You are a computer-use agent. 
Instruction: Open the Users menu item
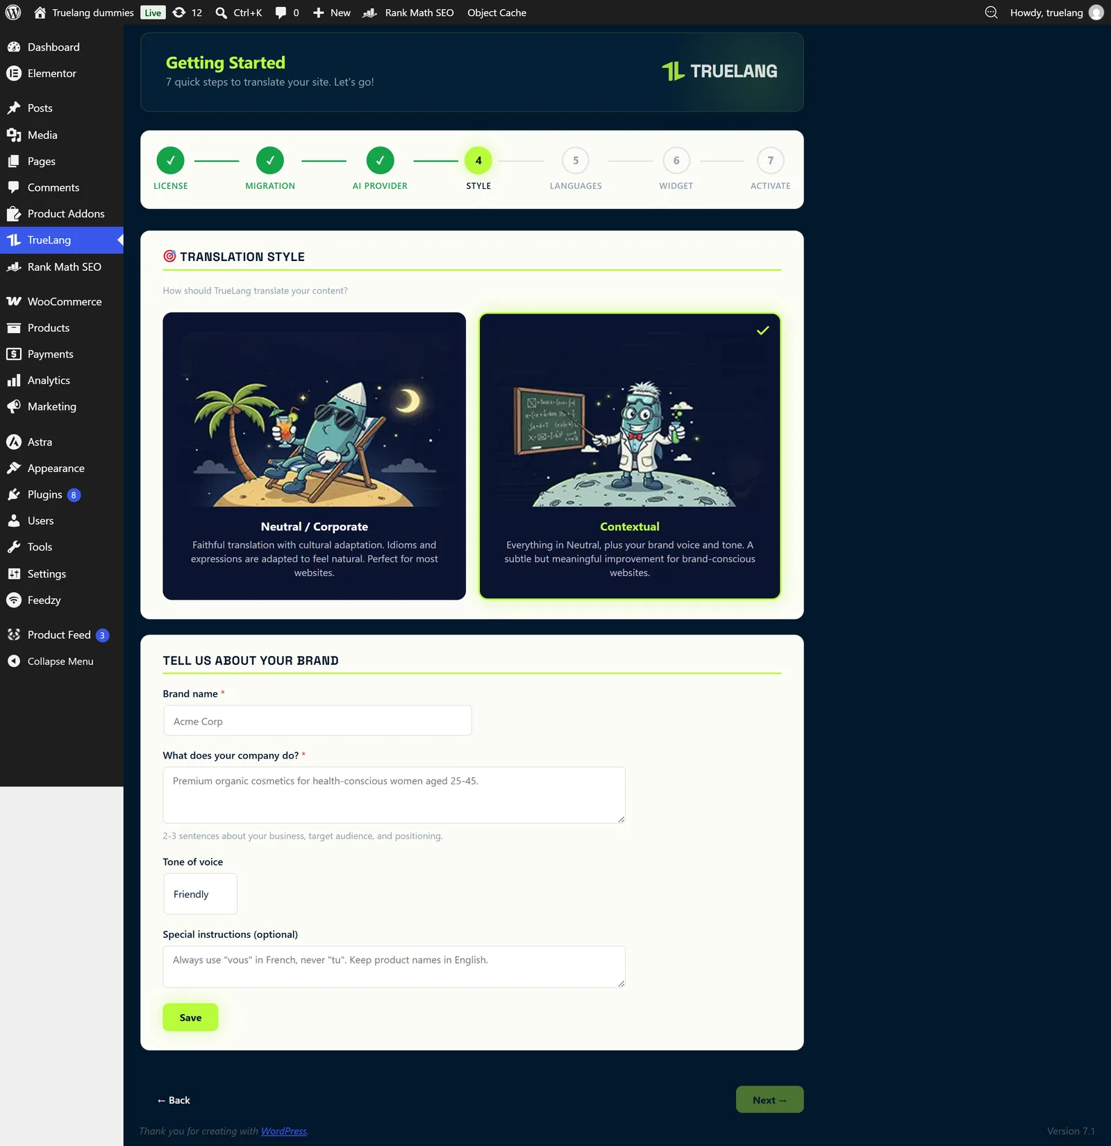[x=62, y=521]
